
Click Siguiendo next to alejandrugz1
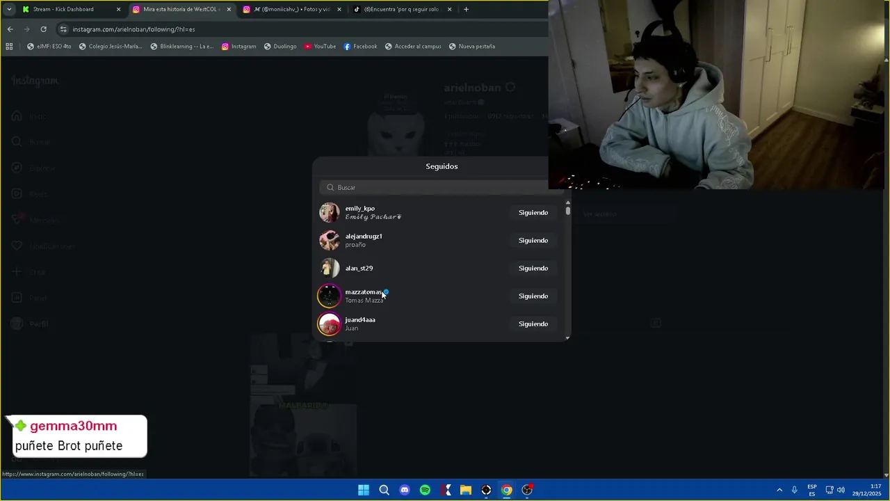[533, 240]
